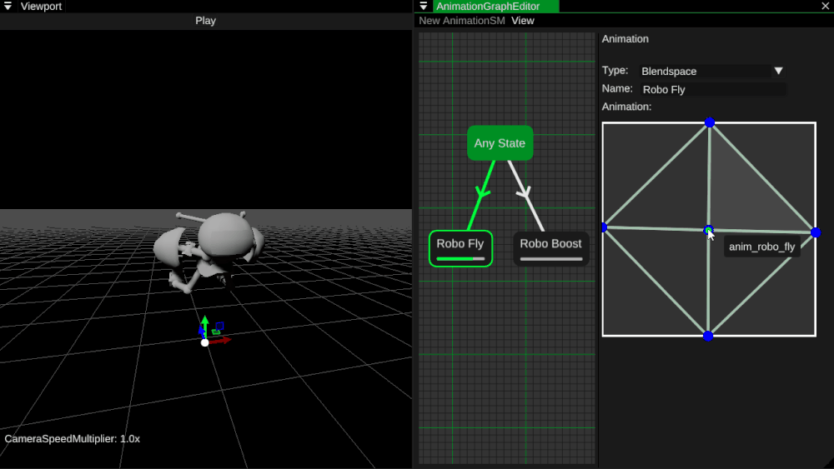Open the New AnimationSM menu
The width and height of the screenshot is (834, 469).
click(x=461, y=21)
